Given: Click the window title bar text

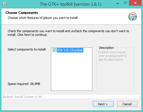Looking at the screenshot, I should (x=71, y=4).
